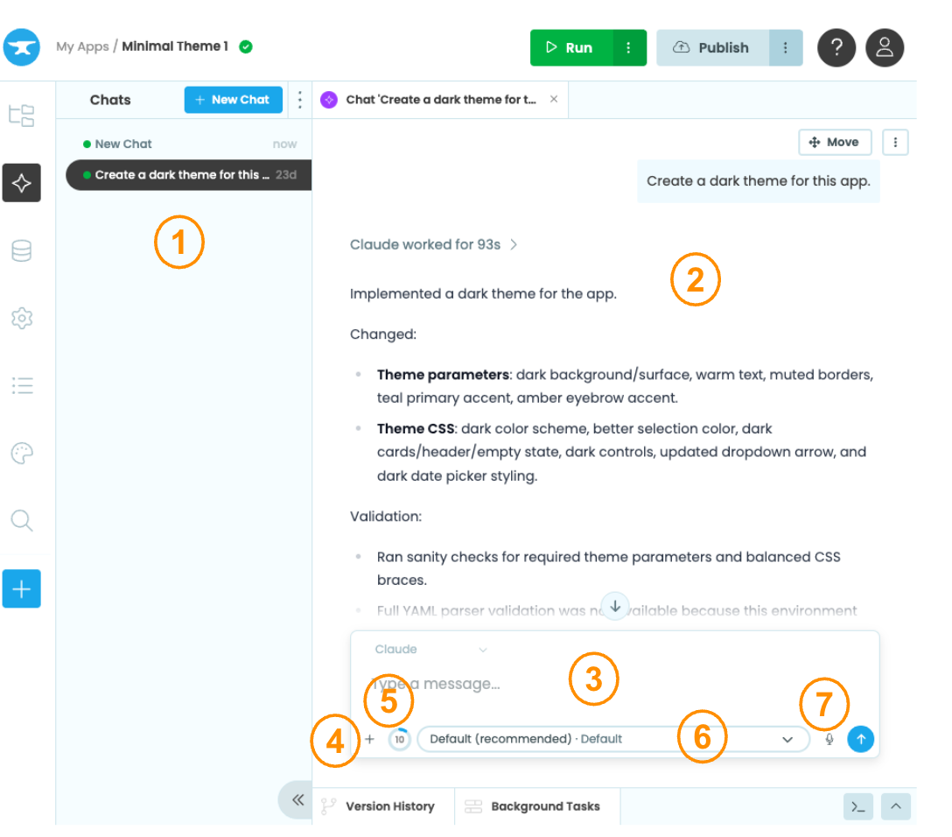The image size is (952, 837).
Task: Click the green saved checkmark status icon
Action: pos(246,46)
